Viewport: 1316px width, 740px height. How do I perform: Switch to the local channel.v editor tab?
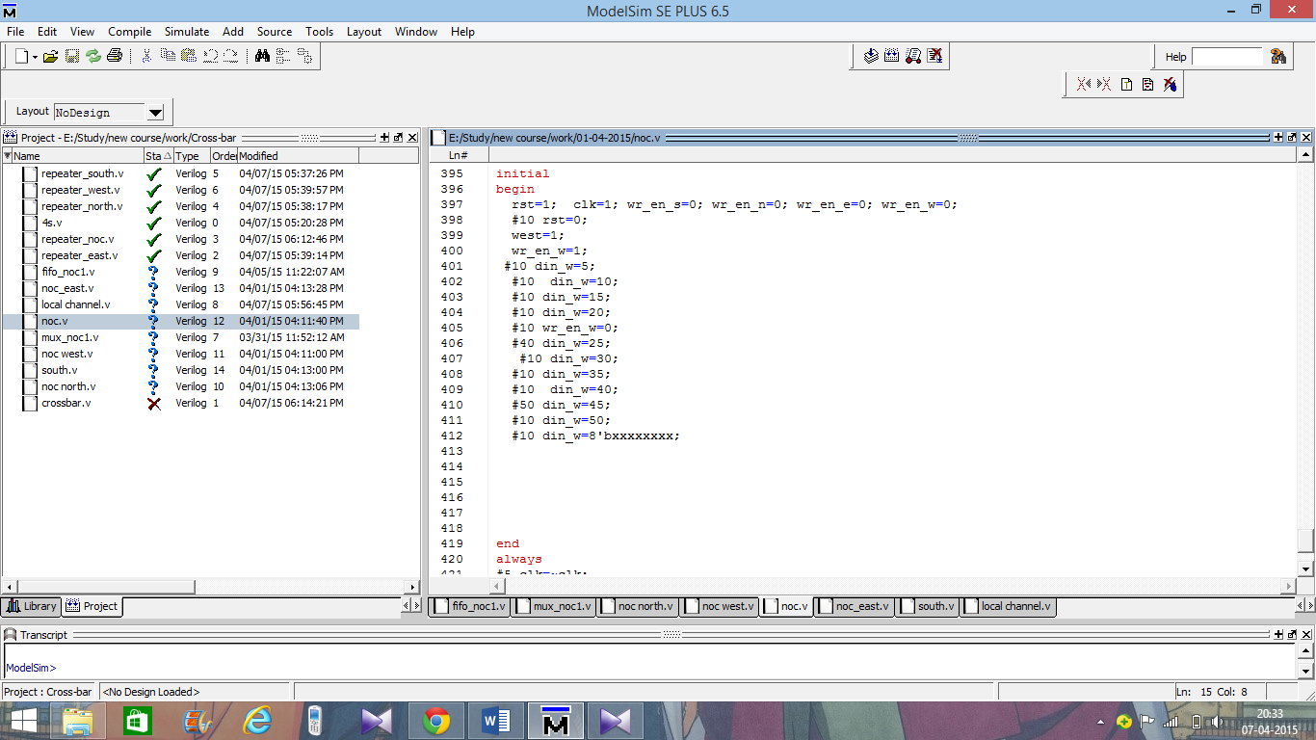(1007, 606)
